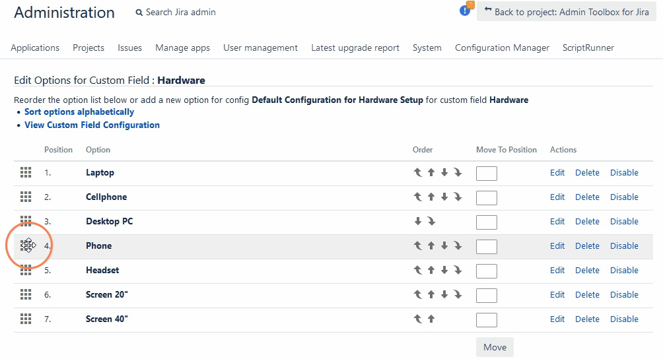Disable the Phone option
The width and height of the screenshot is (663, 359).
pyautogui.click(x=624, y=246)
